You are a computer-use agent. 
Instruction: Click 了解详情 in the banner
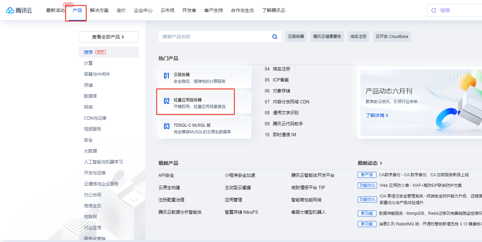click(x=377, y=115)
